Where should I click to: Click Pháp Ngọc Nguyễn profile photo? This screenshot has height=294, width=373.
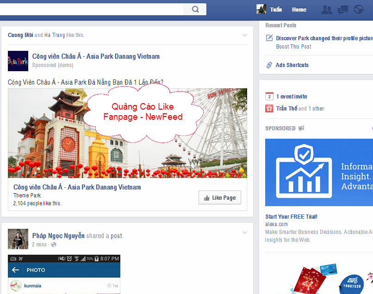(x=18, y=239)
